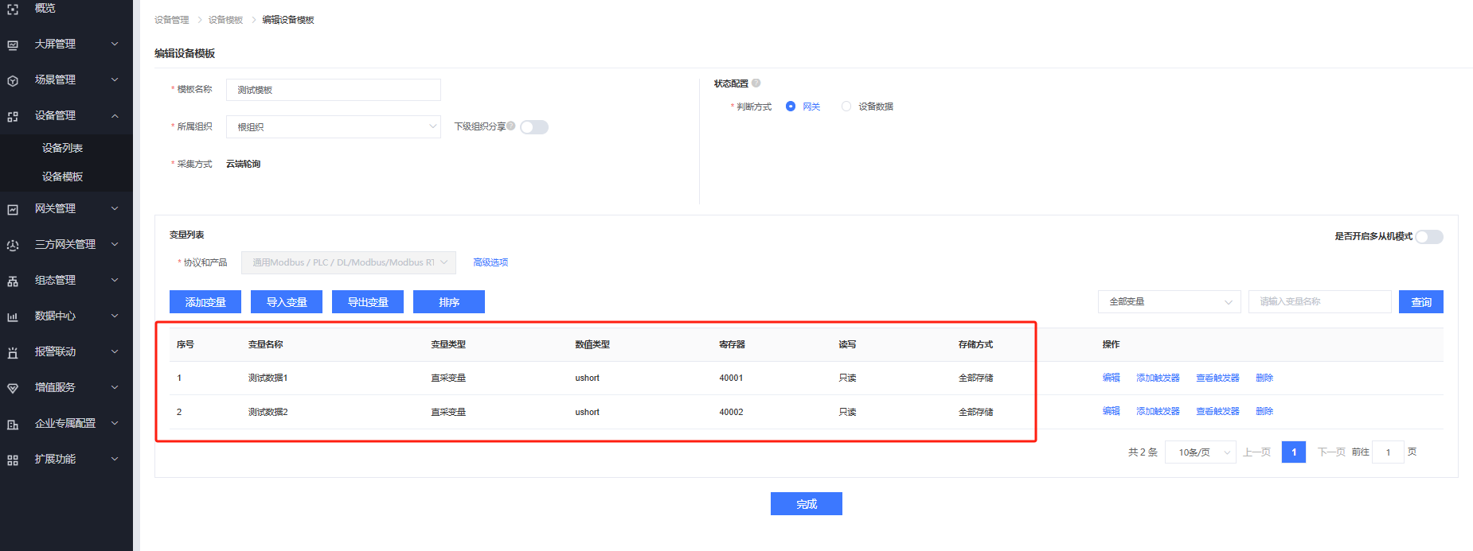Open the 所属组织 dropdown
This screenshot has height=551, width=1473.
(x=334, y=127)
